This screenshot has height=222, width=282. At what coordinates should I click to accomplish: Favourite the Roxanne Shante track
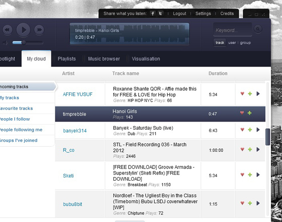[242, 93]
